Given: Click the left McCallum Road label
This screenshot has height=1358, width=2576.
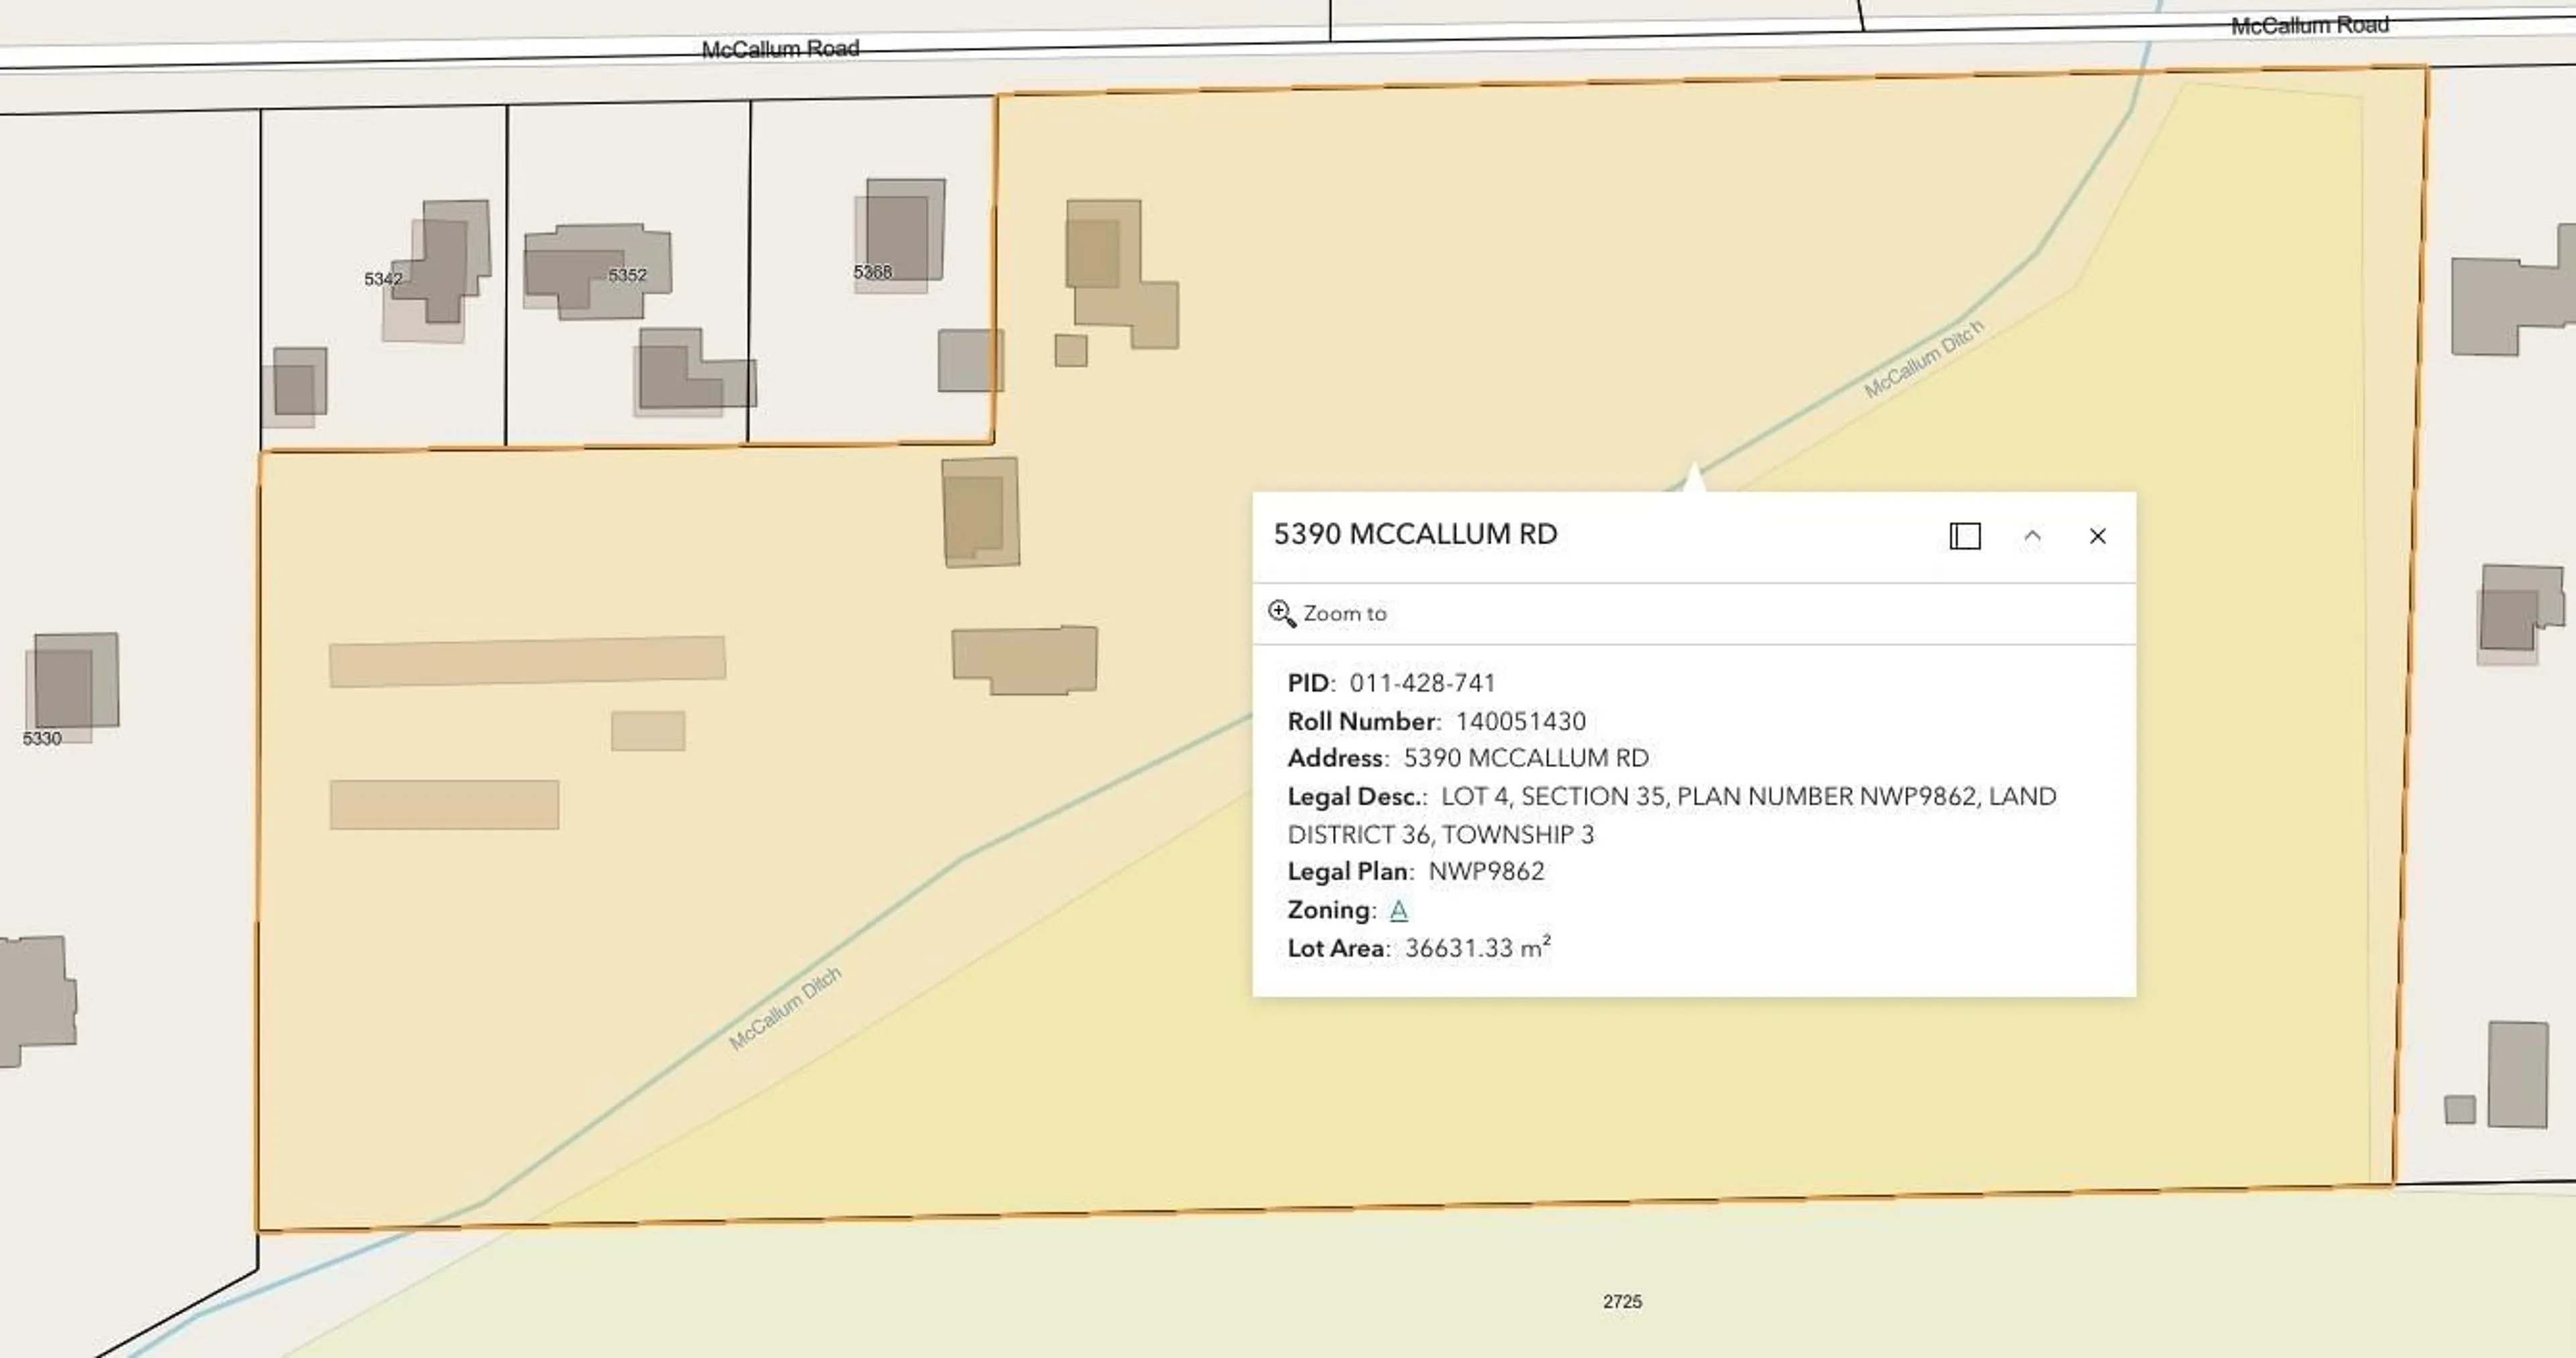Looking at the screenshot, I should tap(780, 48).
